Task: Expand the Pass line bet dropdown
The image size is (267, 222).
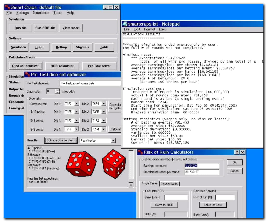Action: click(x=113, y=141)
